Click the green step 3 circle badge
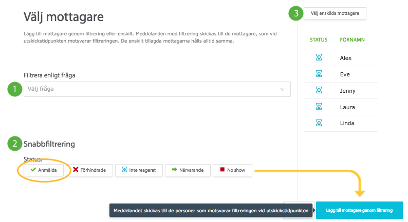Viewport: 408px width, 222px height. coord(296,13)
